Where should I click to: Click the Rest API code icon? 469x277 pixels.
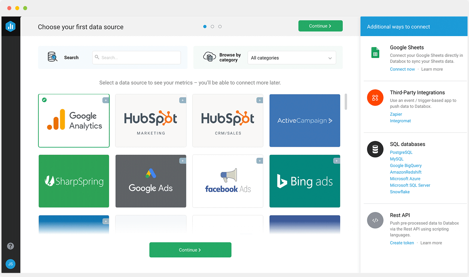pos(375,220)
